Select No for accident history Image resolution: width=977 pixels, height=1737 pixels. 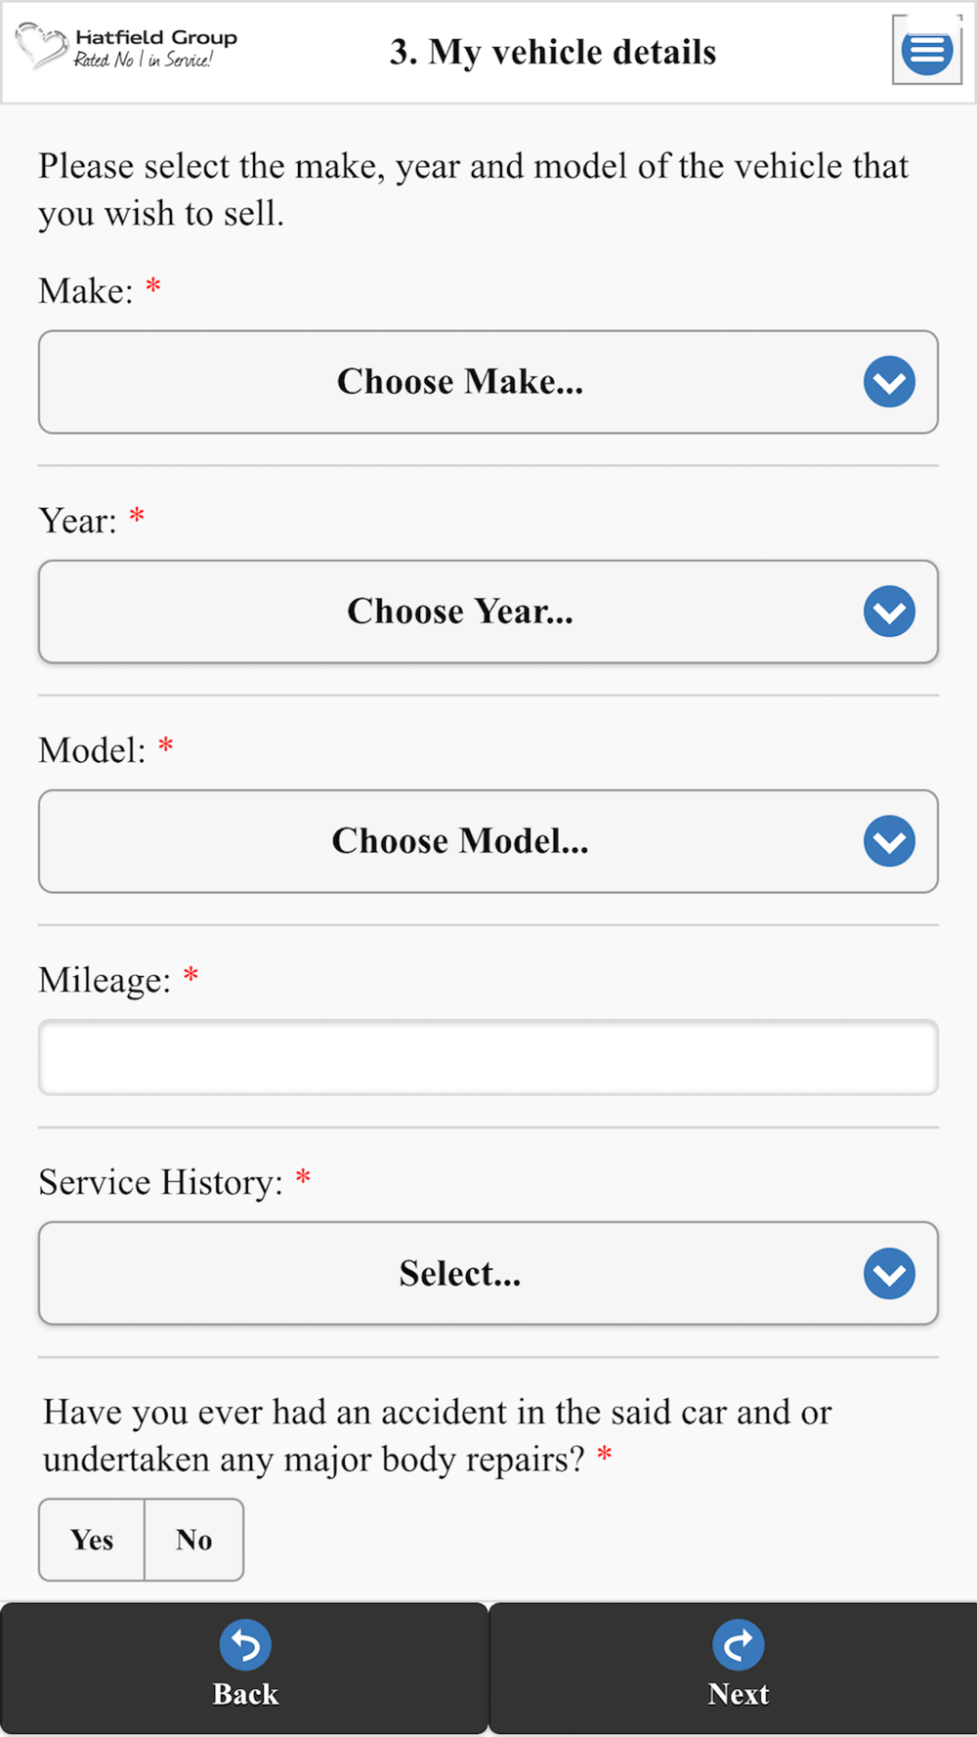click(x=194, y=1540)
